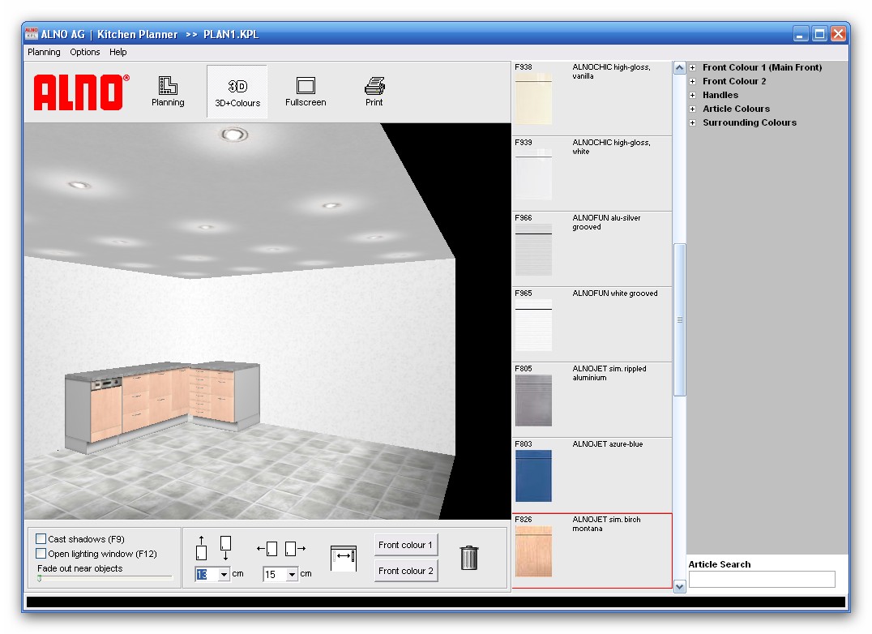Click the trash bin delete icon
The image size is (872, 634).
click(468, 557)
